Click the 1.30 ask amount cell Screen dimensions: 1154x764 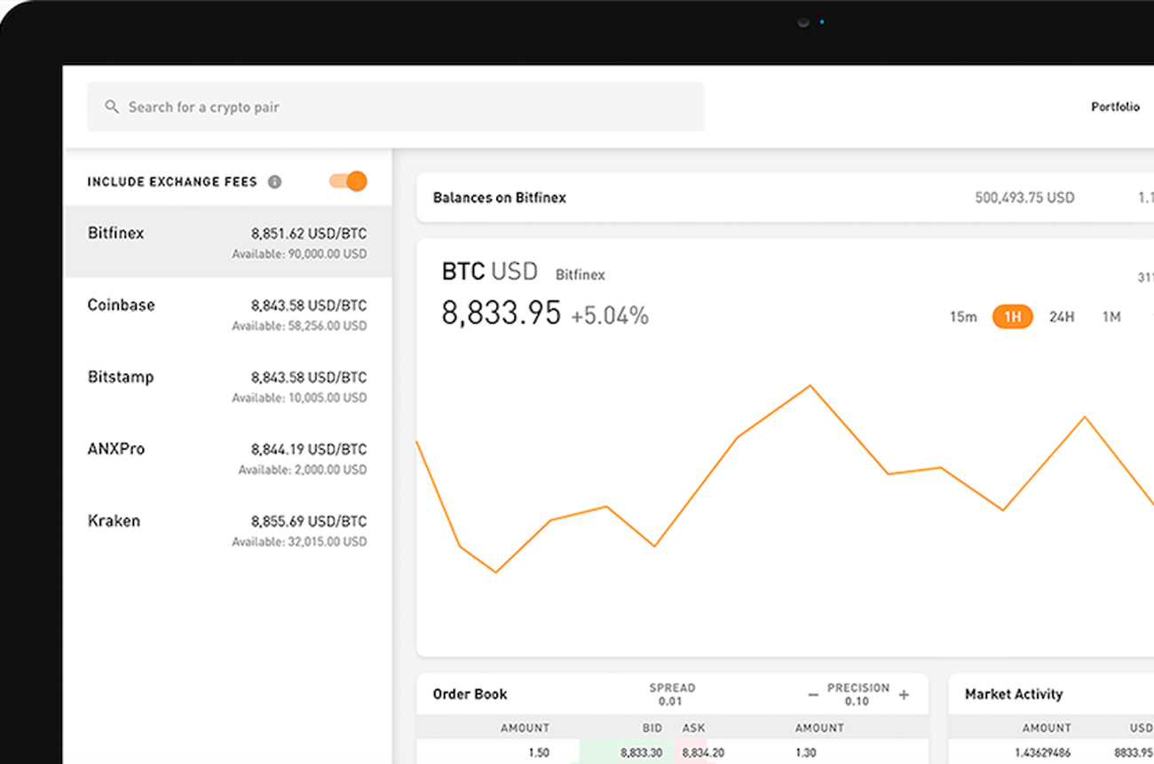(x=807, y=752)
